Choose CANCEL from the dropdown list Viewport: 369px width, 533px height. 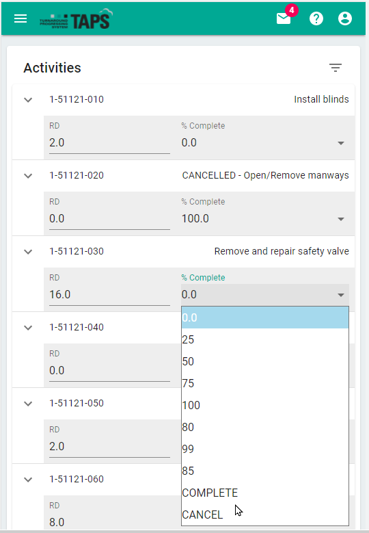click(264, 515)
